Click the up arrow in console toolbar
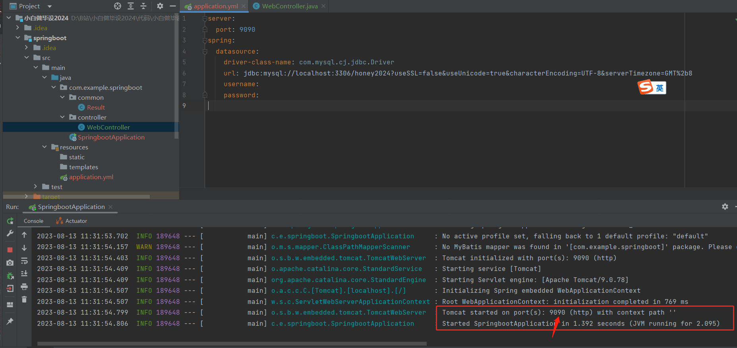 pyautogui.click(x=24, y=235)
